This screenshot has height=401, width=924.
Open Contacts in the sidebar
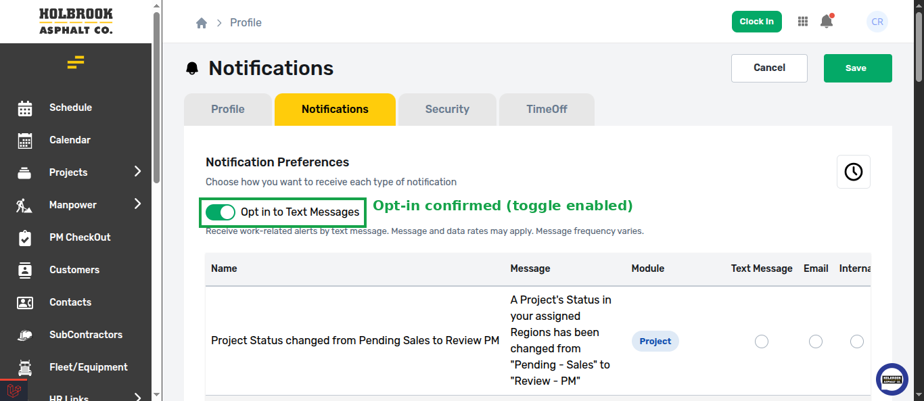[x=70, y=302]
